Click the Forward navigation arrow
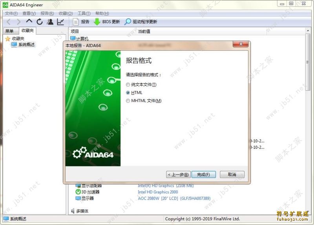Viewport: 314px width, 225px height. click(18, 22)
